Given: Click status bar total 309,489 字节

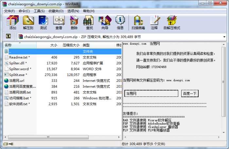Looking at the screenshot, I should tap(143, 144).
